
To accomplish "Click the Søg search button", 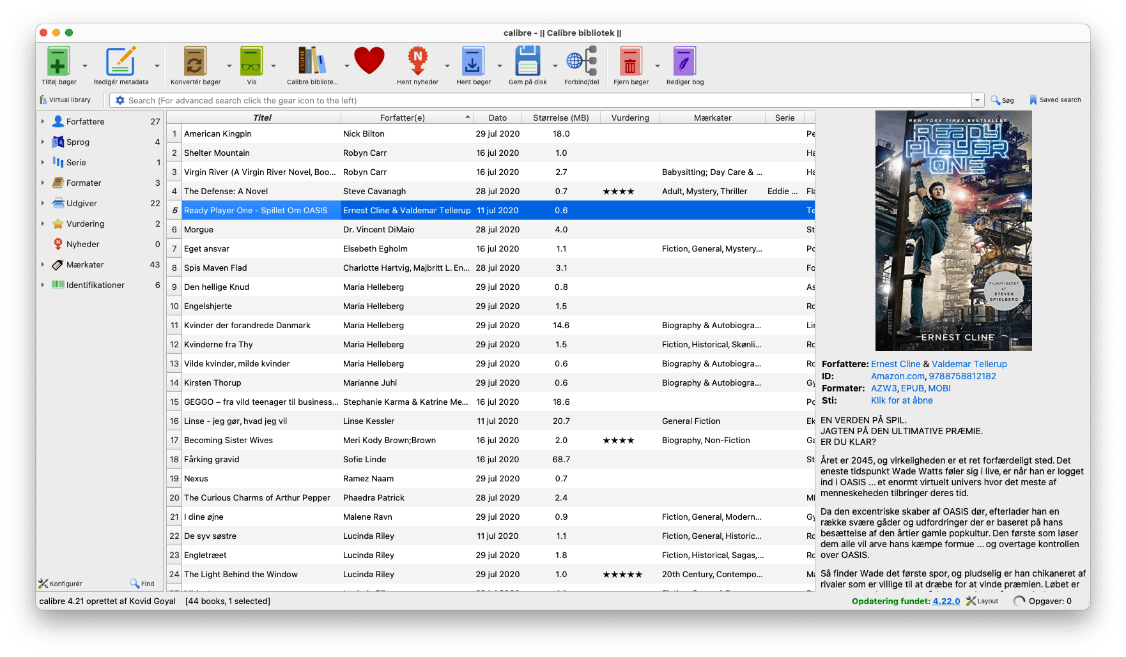I will tap(1002, 100).
